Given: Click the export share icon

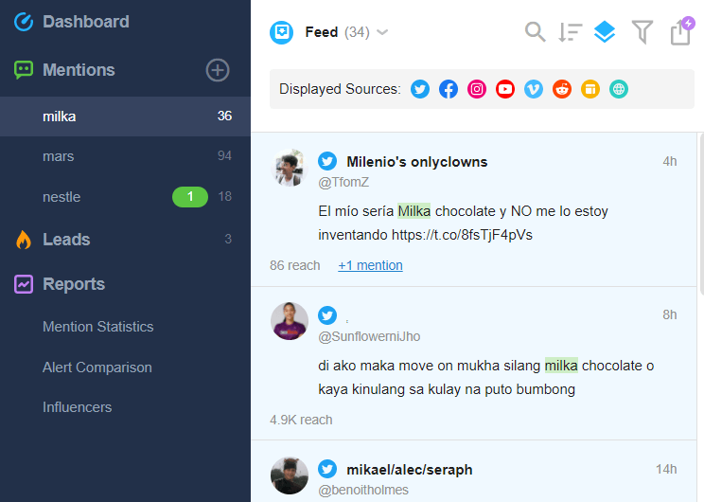Looking at the screenshot, I should click(680, 33).
